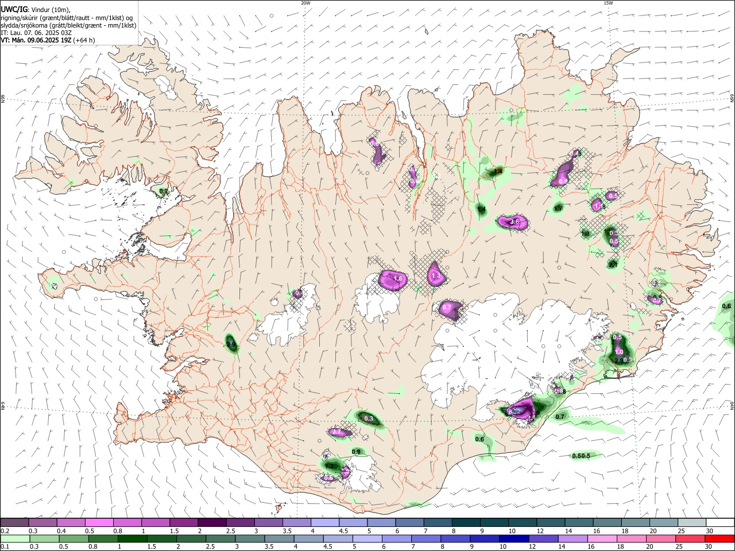
Task: Select top legend swatch between 8 and 9
Action: tap(466, 522)
